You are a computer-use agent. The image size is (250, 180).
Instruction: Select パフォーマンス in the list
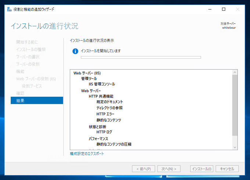[99, 139]
